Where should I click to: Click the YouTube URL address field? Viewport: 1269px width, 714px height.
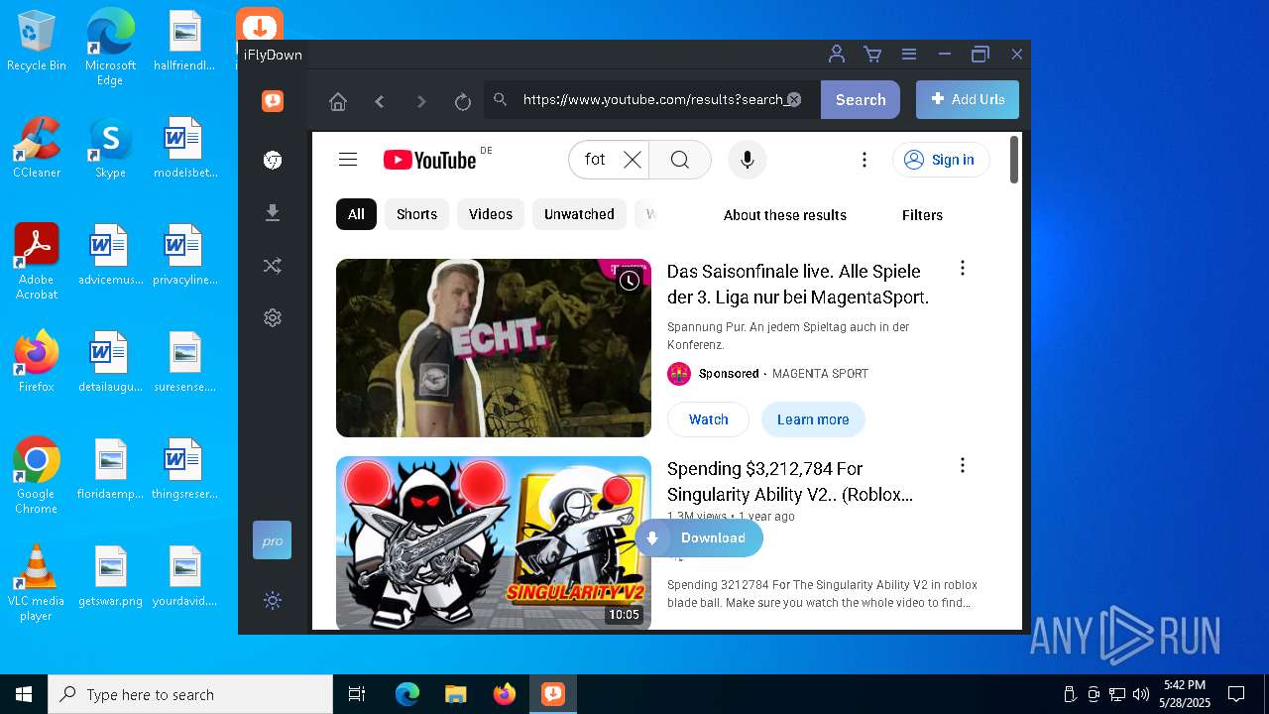652,99
